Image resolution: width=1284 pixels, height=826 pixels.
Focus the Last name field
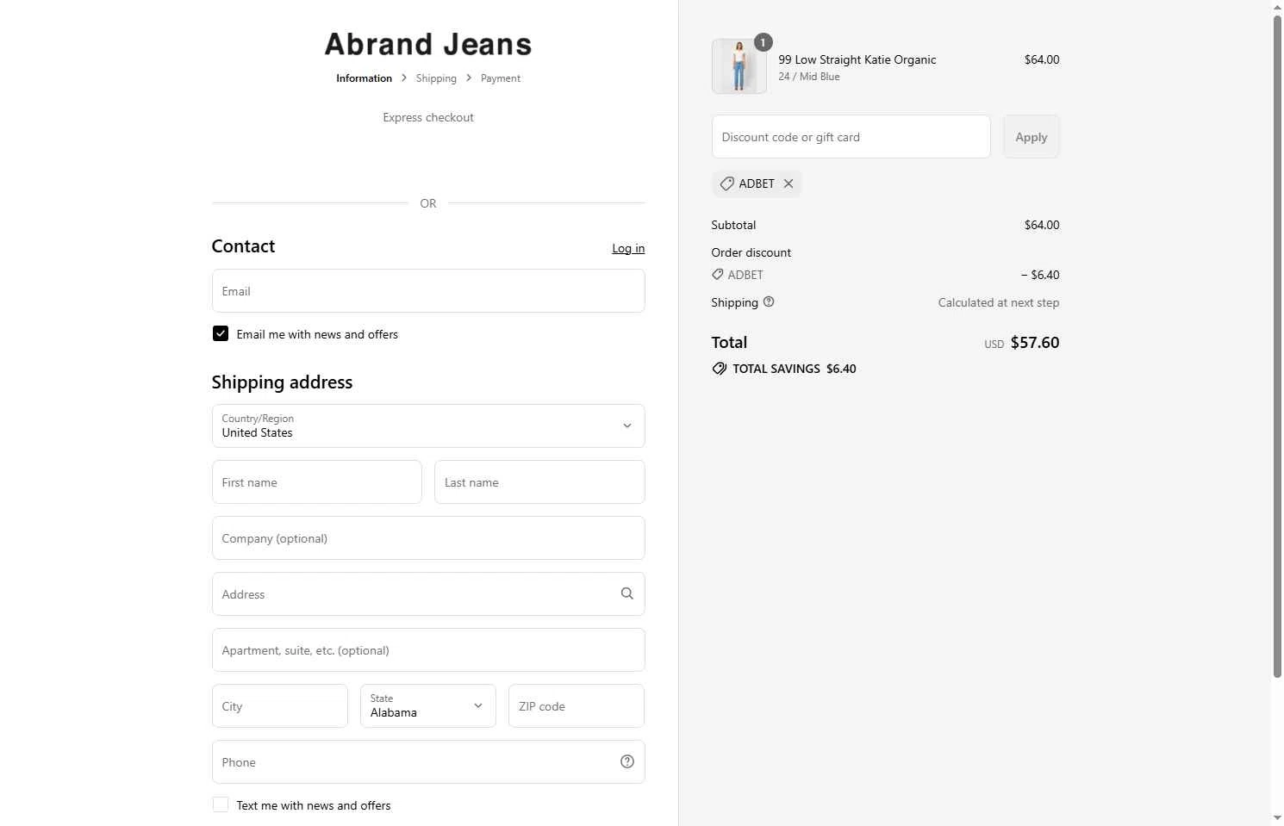coord(539,481)
